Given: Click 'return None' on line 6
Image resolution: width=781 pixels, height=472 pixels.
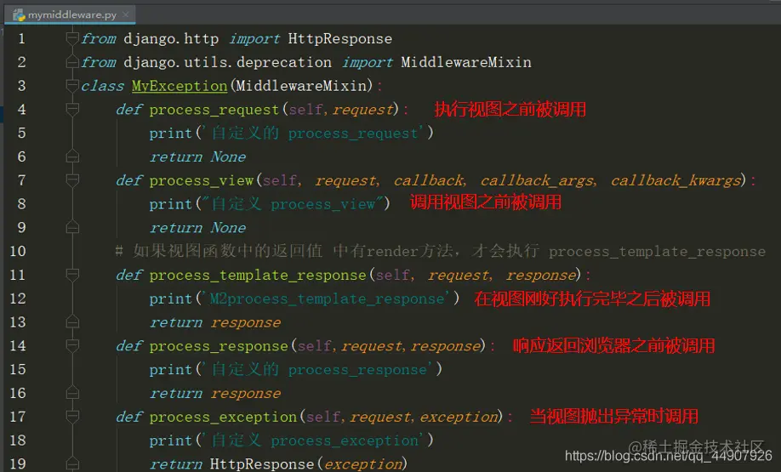Looking at the screenshot, I should [x=197, y=156].
